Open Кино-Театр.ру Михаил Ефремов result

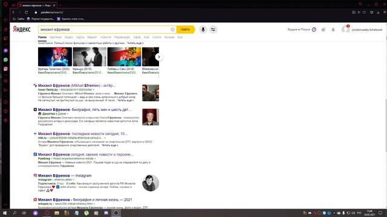pyautogui.click(x=77, y=86)
